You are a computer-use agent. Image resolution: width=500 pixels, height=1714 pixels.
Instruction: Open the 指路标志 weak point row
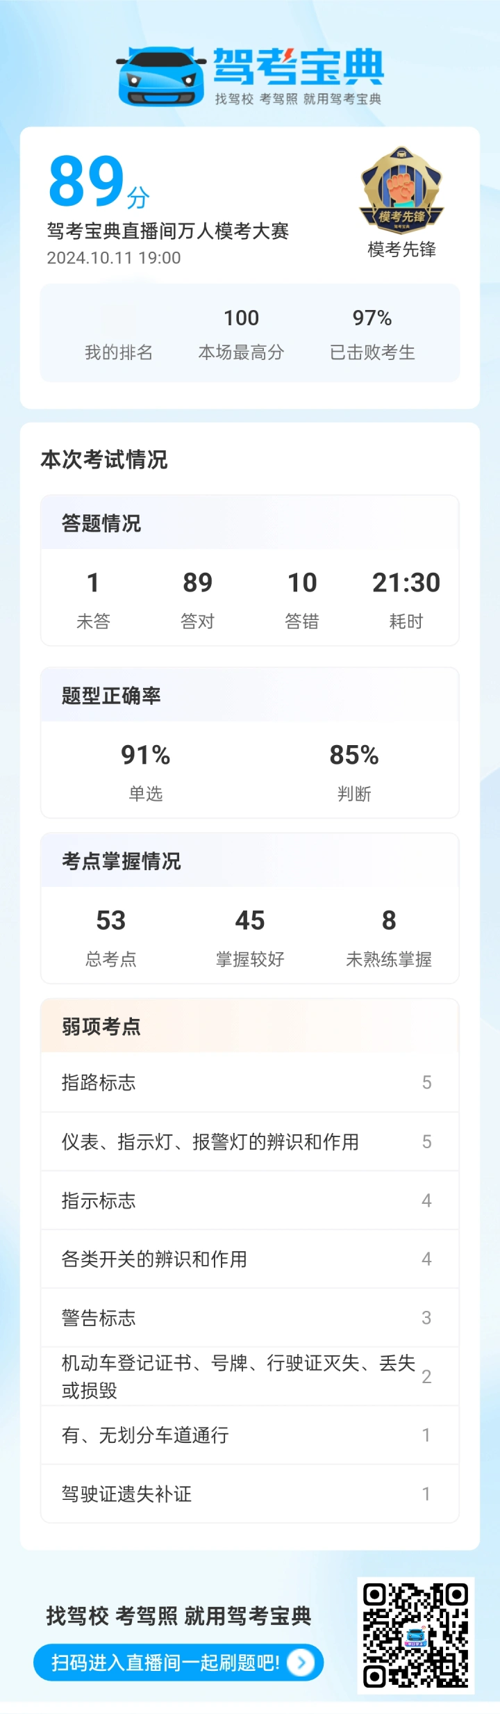tap(250, 1082)
